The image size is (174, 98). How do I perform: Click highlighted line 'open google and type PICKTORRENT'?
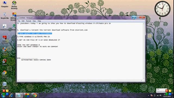[x=35, y=33]
